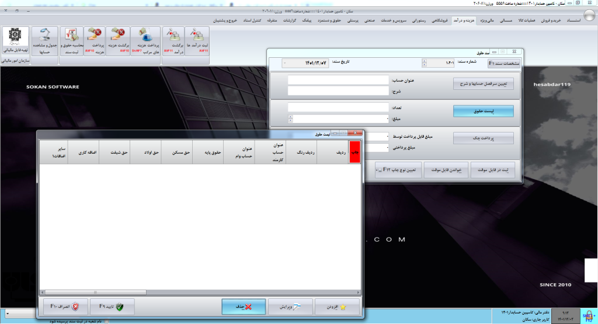Screen dimensions: 598x324
Task: Open the گزارشات tab
Action: pos(290,20)
